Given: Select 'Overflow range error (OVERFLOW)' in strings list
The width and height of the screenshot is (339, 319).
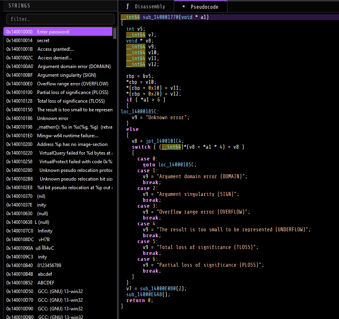Looking at the screenshot, I should (58, 84).
